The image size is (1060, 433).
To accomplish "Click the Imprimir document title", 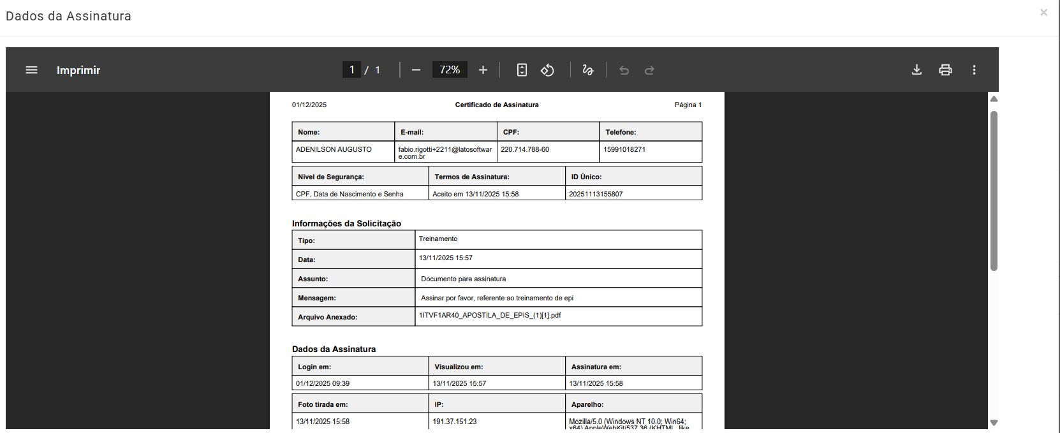I will pyautogui.click(x=78, y=70).
